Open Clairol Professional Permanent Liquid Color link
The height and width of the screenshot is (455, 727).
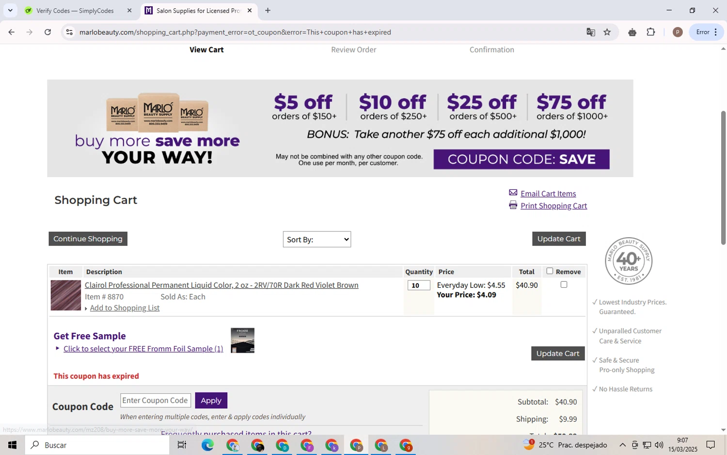[221, 285]
